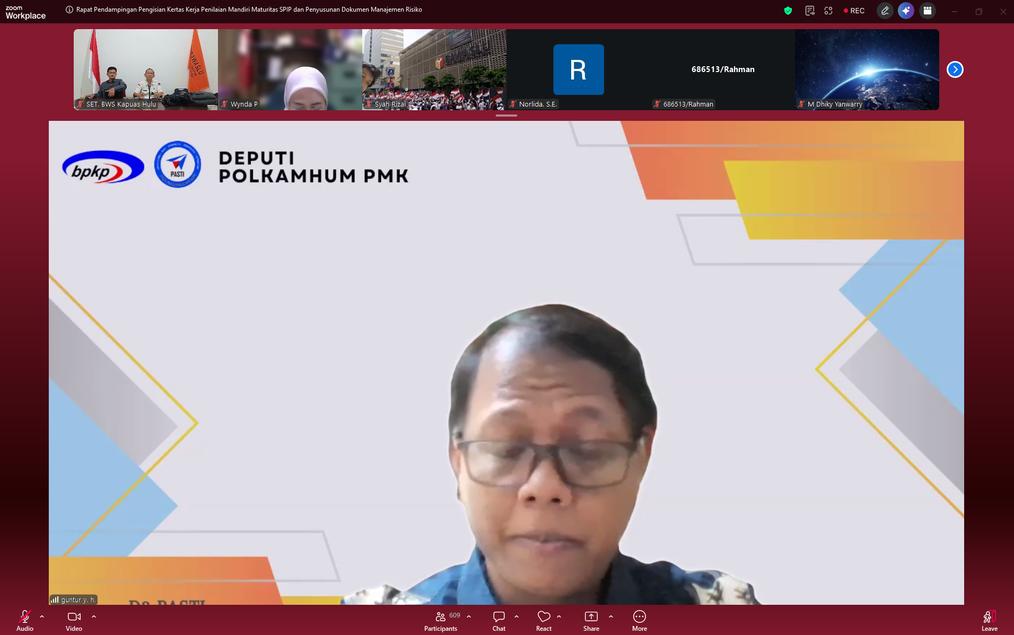The height and width of the screenshot is (635, 1014).
Task: Select Syah Rizal video thumbnail
Action: pos(434,69)
